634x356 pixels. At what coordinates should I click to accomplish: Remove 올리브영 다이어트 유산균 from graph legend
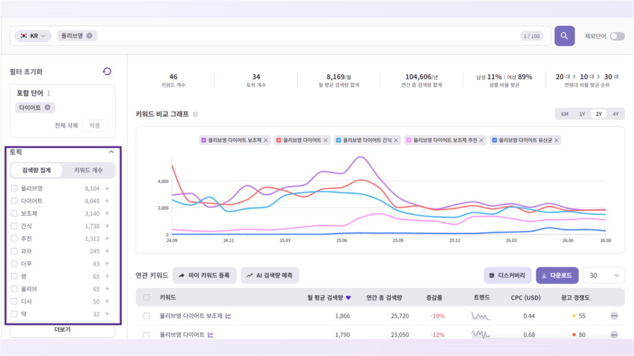(557, 140)
